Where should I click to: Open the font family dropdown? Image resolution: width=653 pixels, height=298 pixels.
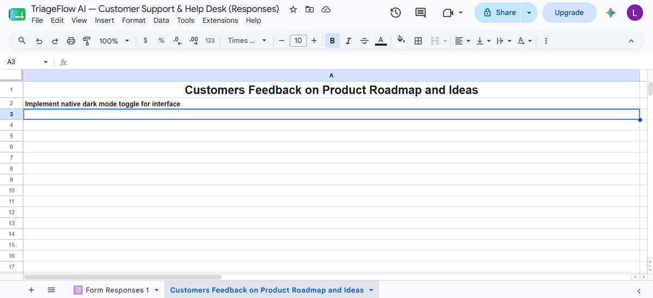pos(247,40)
